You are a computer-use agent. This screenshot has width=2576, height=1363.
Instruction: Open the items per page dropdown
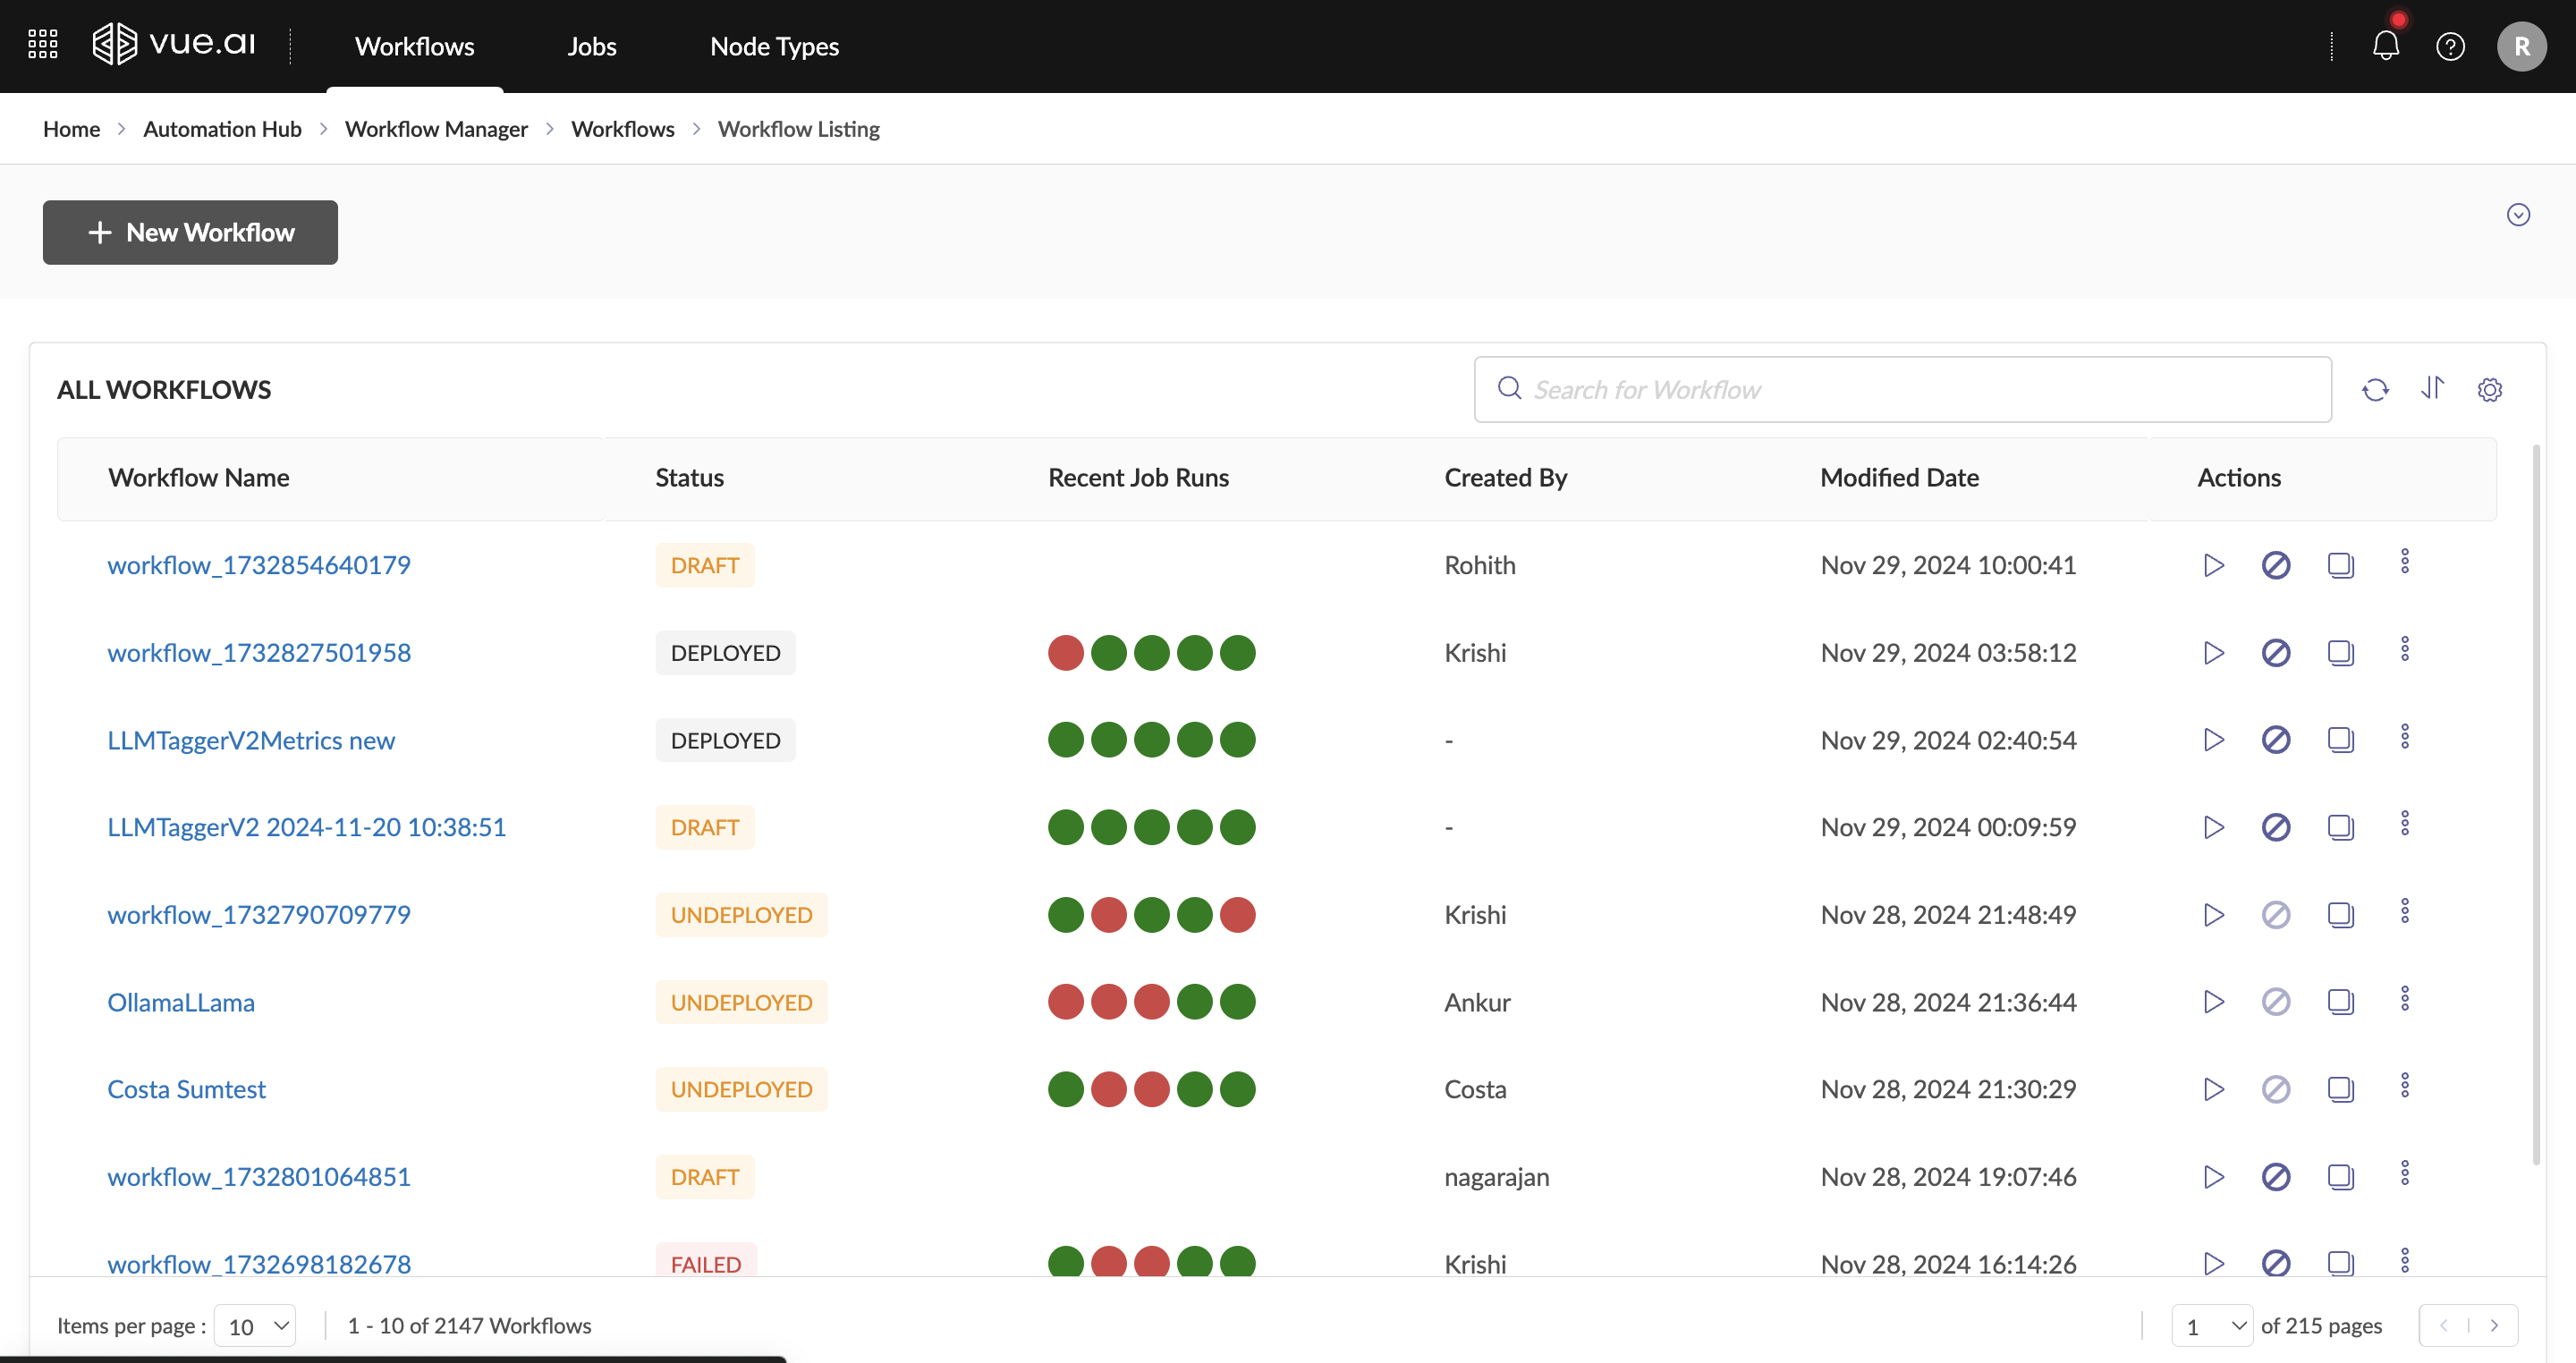(256, 1326)
